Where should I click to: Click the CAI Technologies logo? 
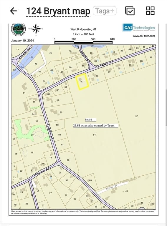(139, 28)
